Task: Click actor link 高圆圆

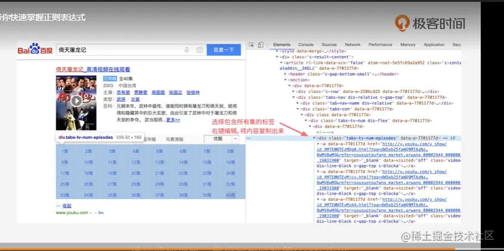Action: [158, 92]
